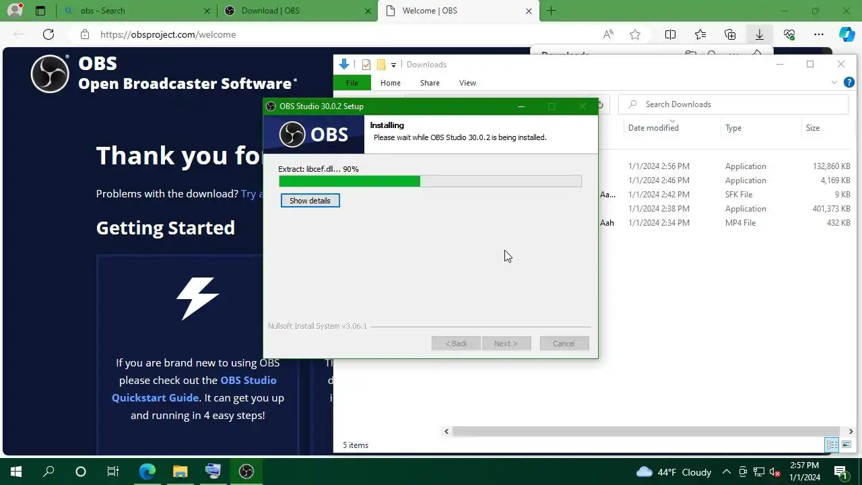This screenshot has height=485, width=862.
Task: Click the Search Downloads field
Action: [733, 104]
